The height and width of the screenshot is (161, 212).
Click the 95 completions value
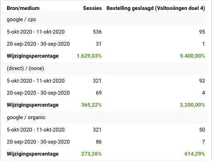click(x=202, y=32)
